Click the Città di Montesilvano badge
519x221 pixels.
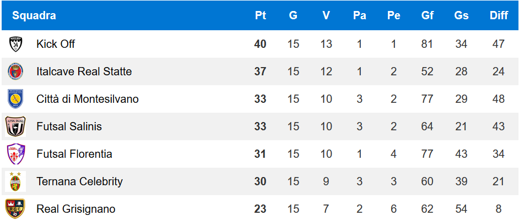coord(15,99)
